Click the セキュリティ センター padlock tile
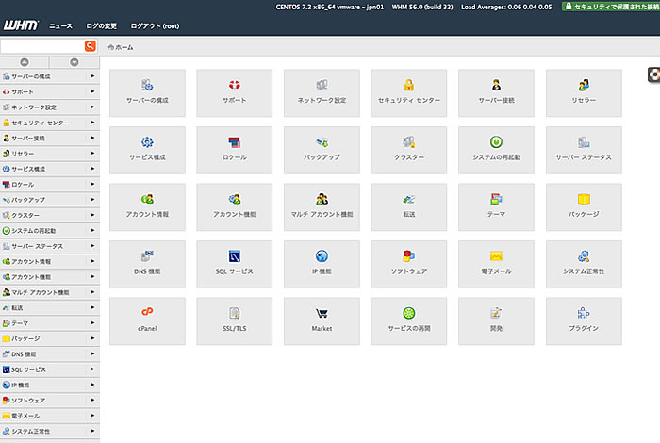This screenshot has width=660, height=443. point(408,90)
